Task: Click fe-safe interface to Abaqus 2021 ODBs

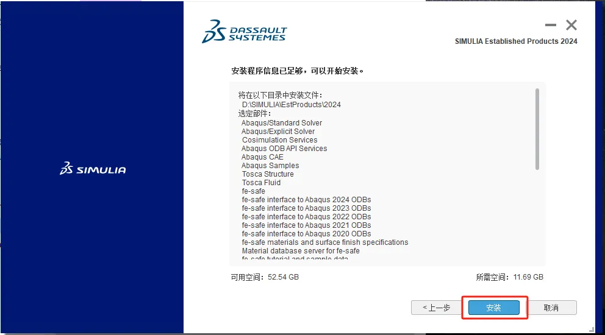Action: 306,225
